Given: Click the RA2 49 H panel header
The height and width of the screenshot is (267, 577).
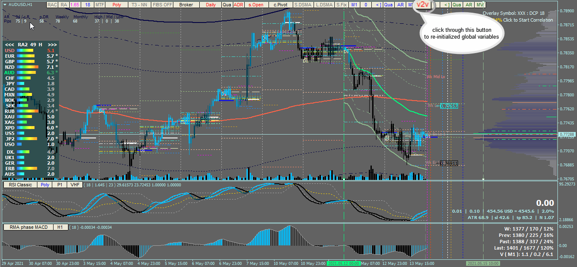Looking at the screenshot, I should point(31,44).
